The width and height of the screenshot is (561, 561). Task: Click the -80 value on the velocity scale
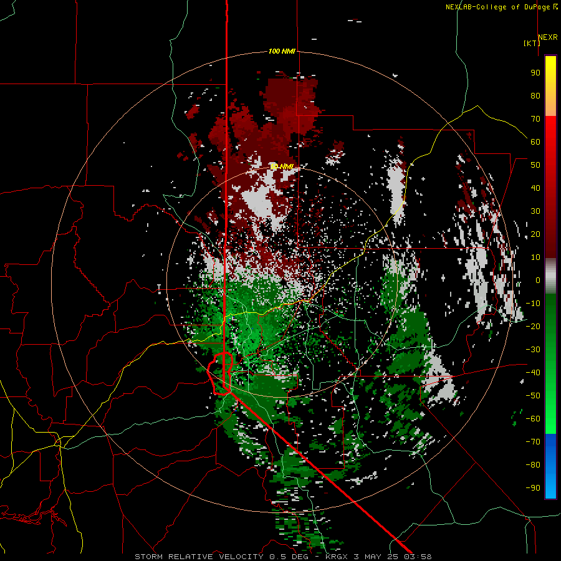pyautogui.click(x=533, y=465)
